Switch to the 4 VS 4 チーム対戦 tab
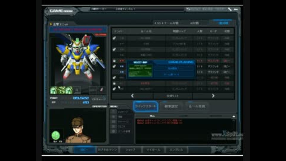This screenshot has height=161, width=286. pyautogui.click(x=166, y=23)
